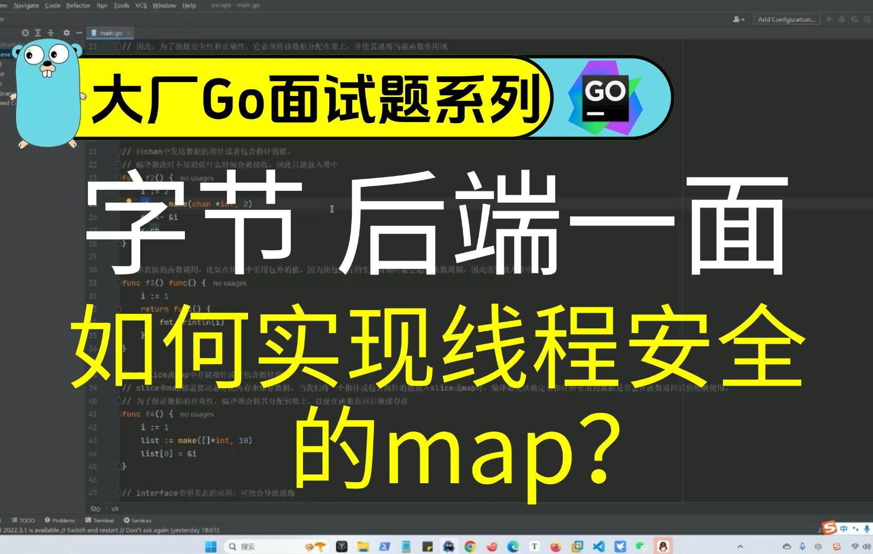Open PowerShell from the taskbar

(385, 546)
